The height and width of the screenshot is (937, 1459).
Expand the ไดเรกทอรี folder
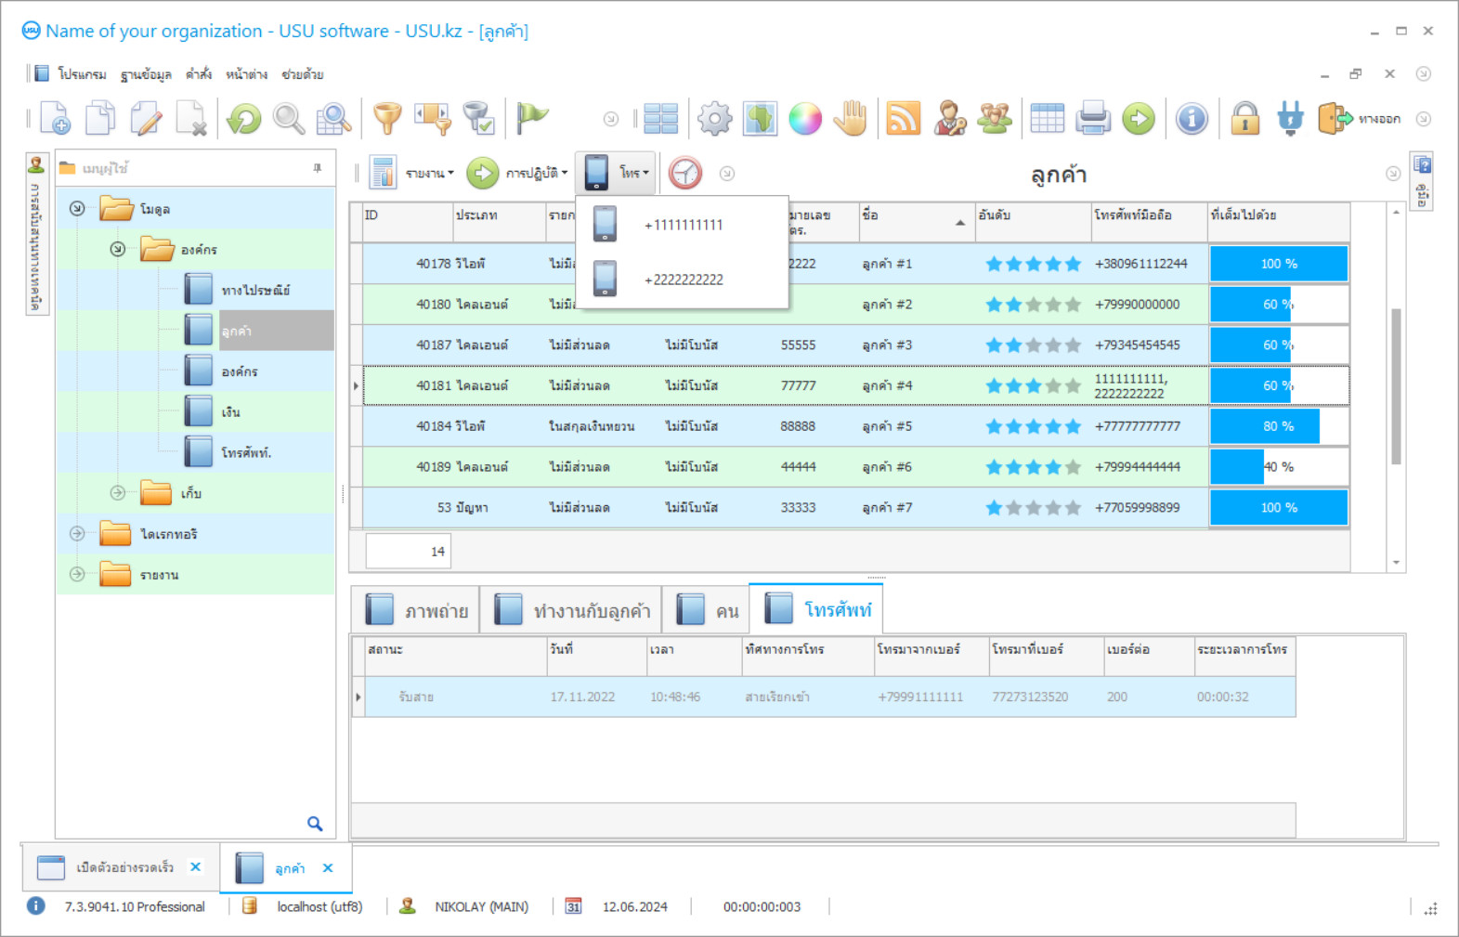pyautogui.click(x=77, y=534)
